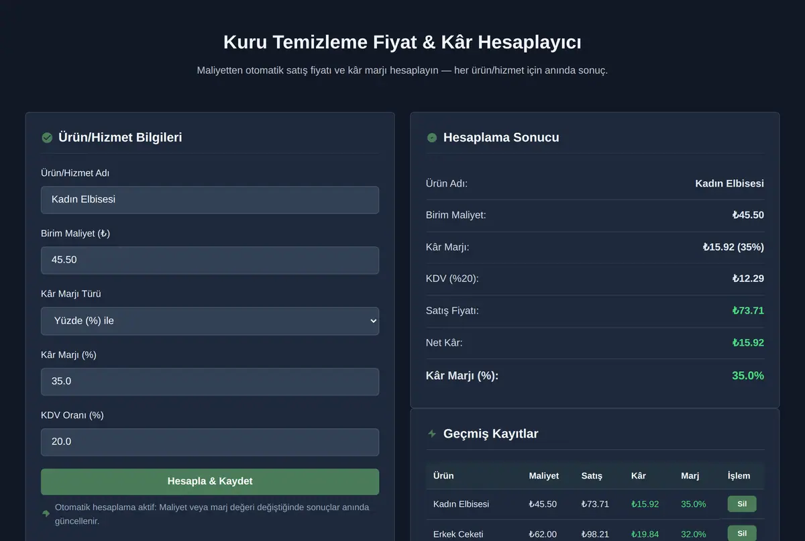This screenshot has height=541, width=805.
Task: Click the page title Kuru Temizleme Fiyat & Kâr Hesaplayıcı
Action: (402, 42)
